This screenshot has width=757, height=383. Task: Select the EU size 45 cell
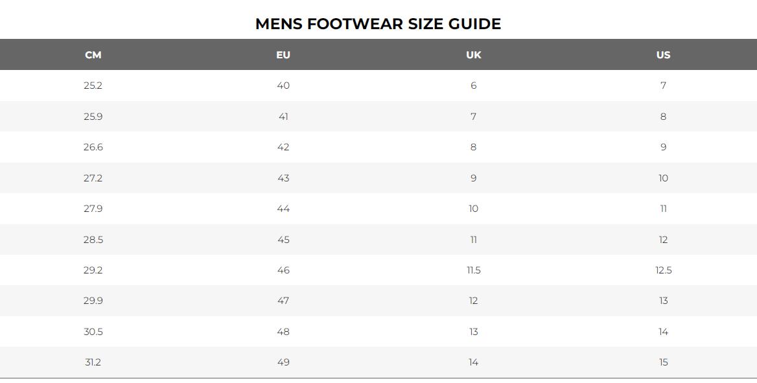coord(283,240)
